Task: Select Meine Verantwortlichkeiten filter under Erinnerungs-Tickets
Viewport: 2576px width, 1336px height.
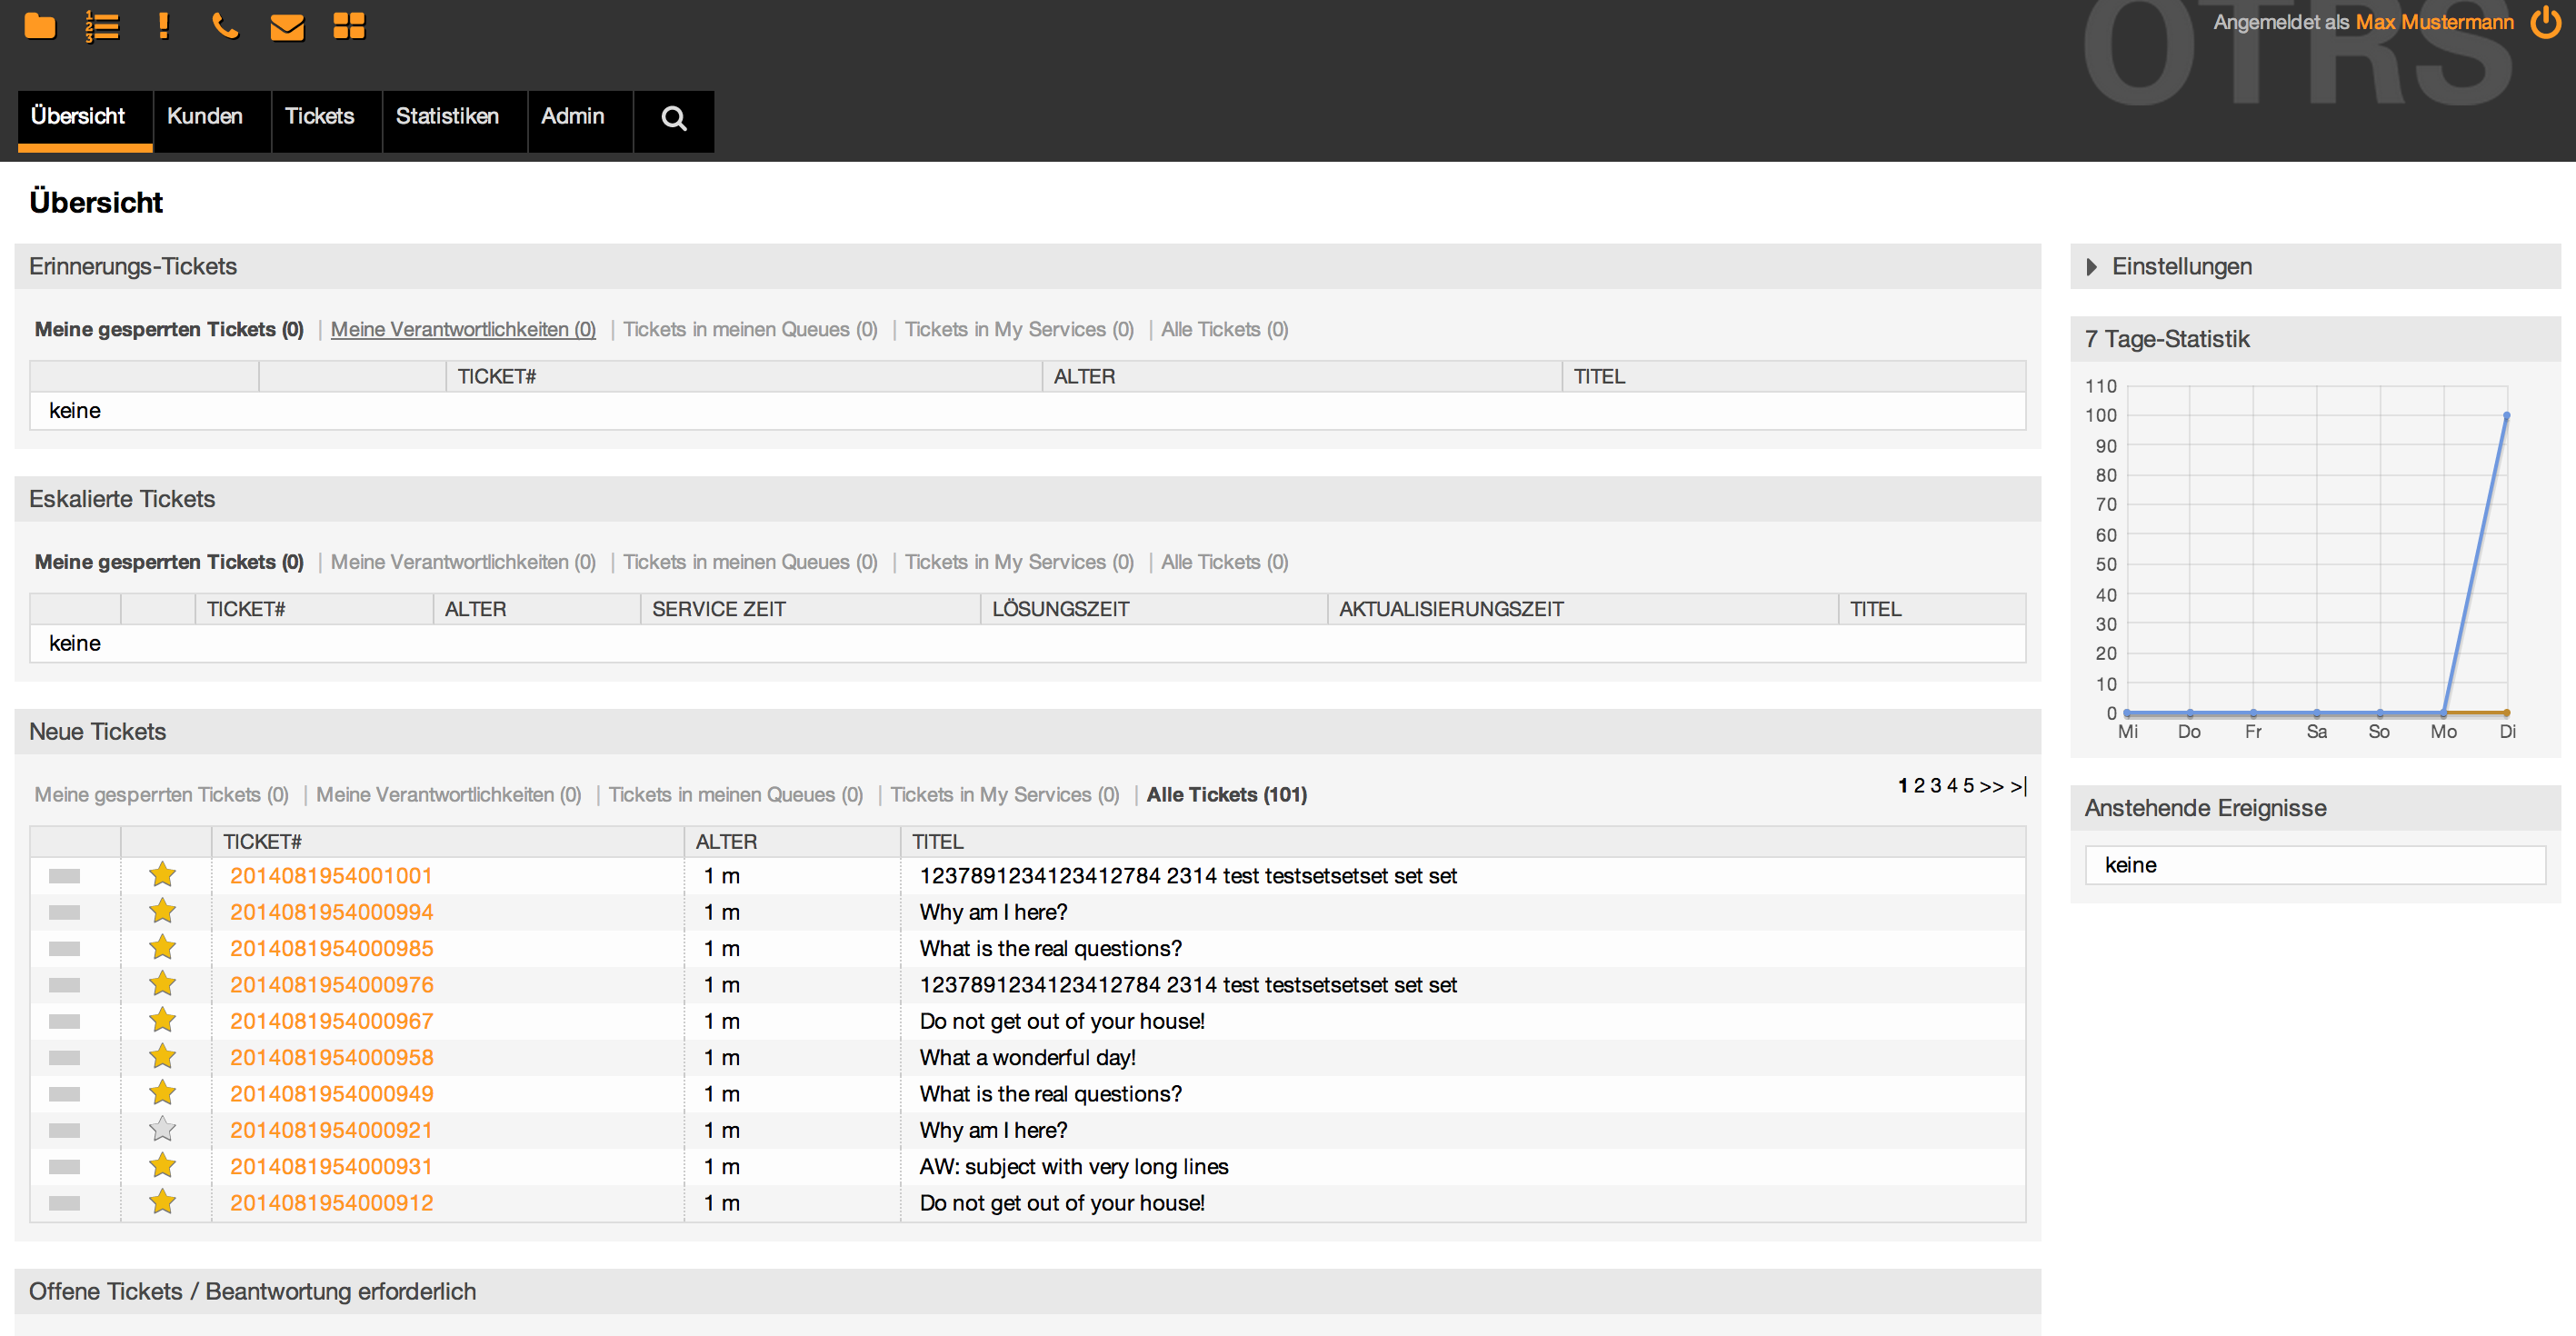Action: coord(463,329)
